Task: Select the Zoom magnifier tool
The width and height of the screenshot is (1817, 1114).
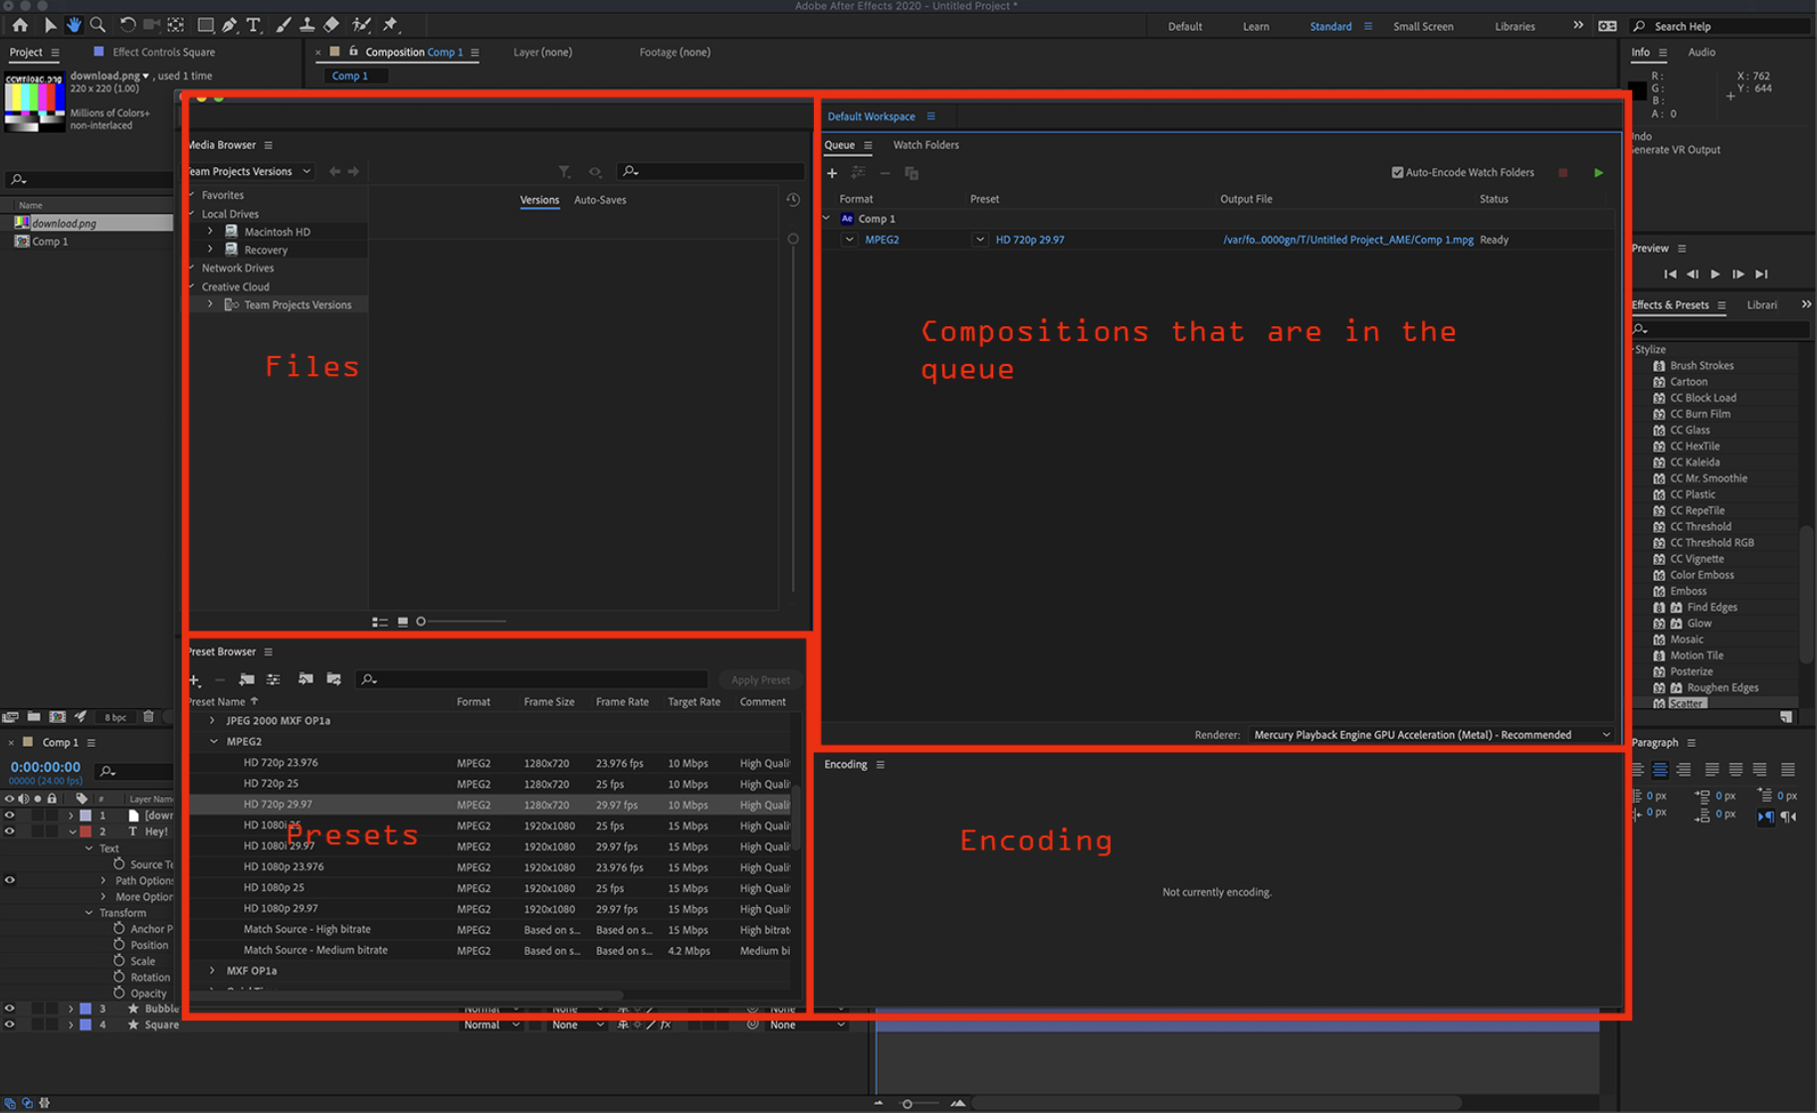Action: pos(98,25)
